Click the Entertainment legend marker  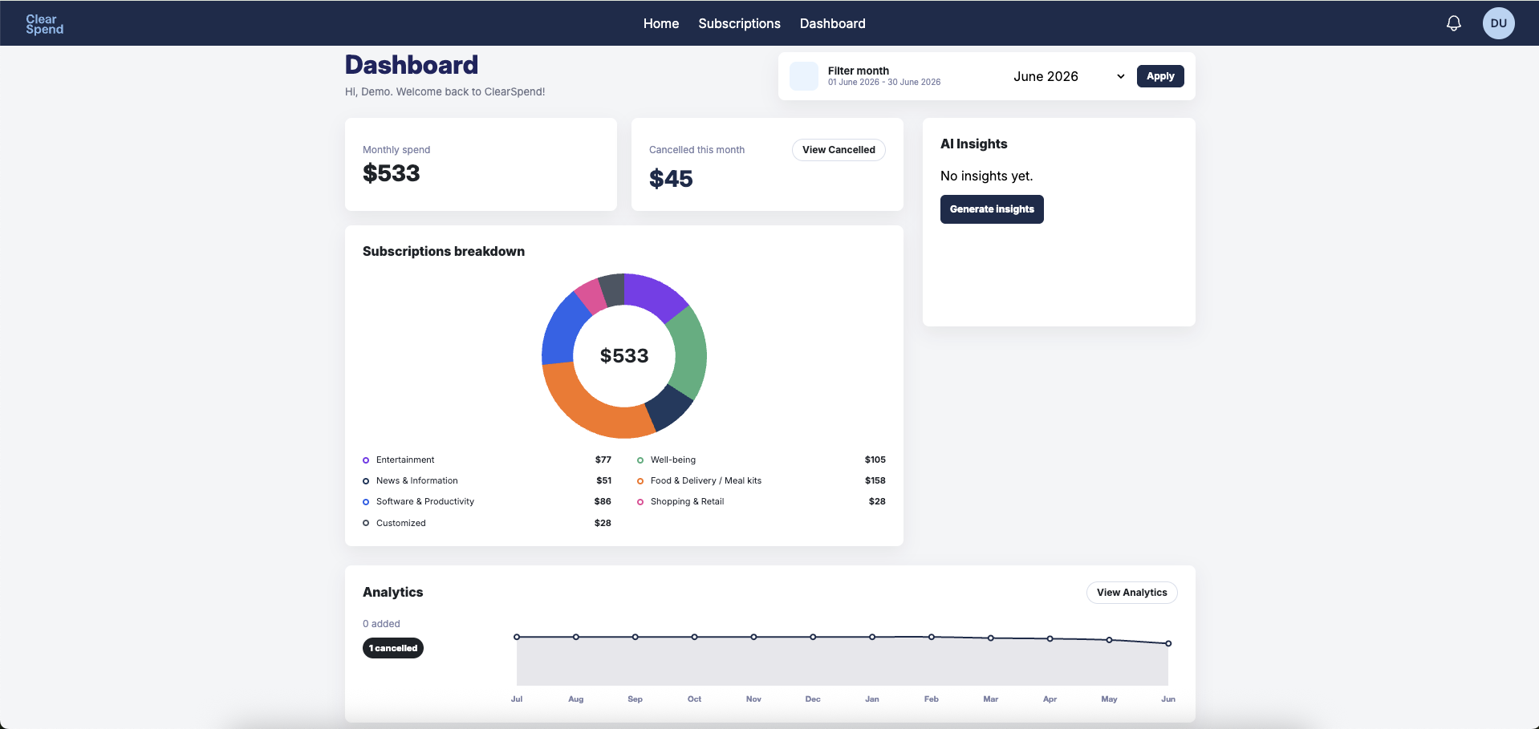tap(366, 460)
